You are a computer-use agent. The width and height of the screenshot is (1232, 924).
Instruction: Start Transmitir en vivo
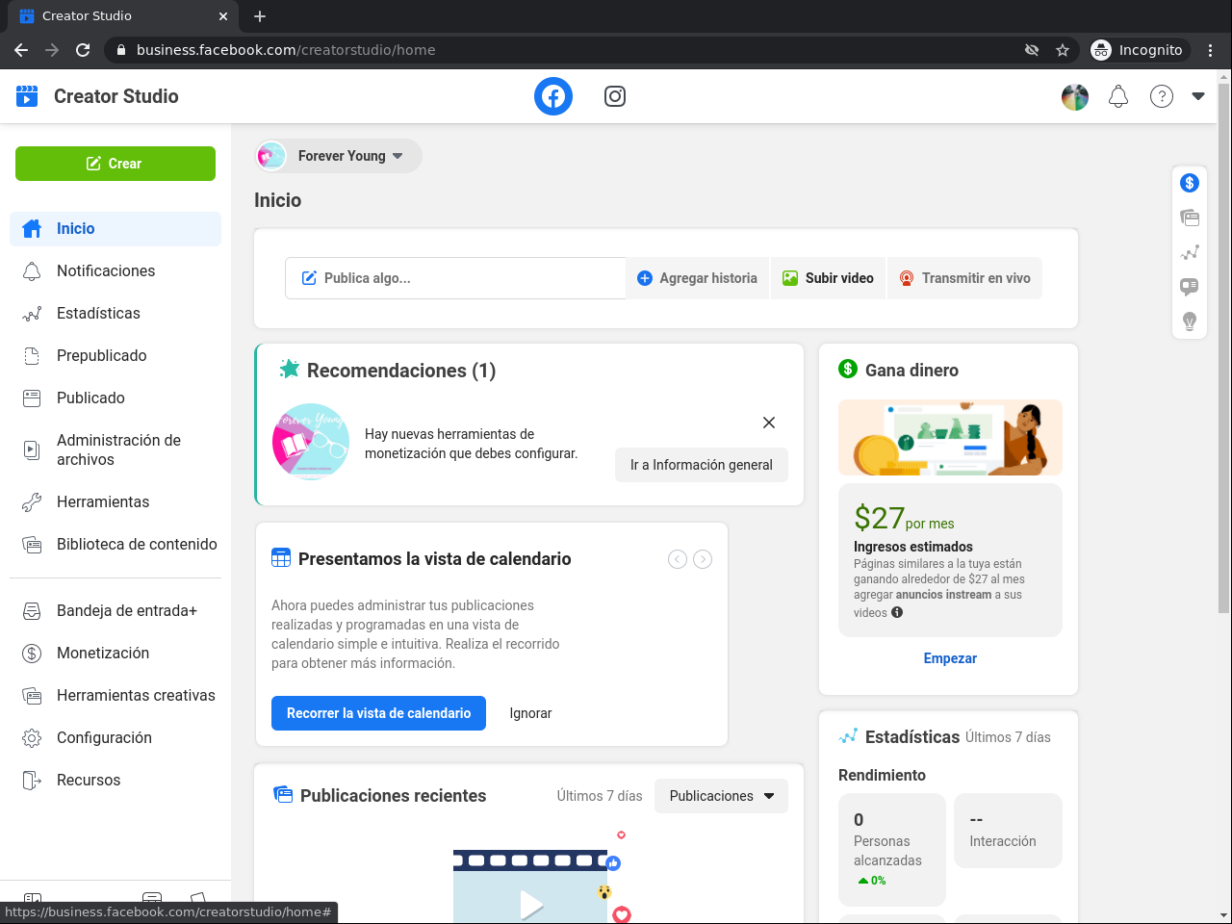coord(964,278)
